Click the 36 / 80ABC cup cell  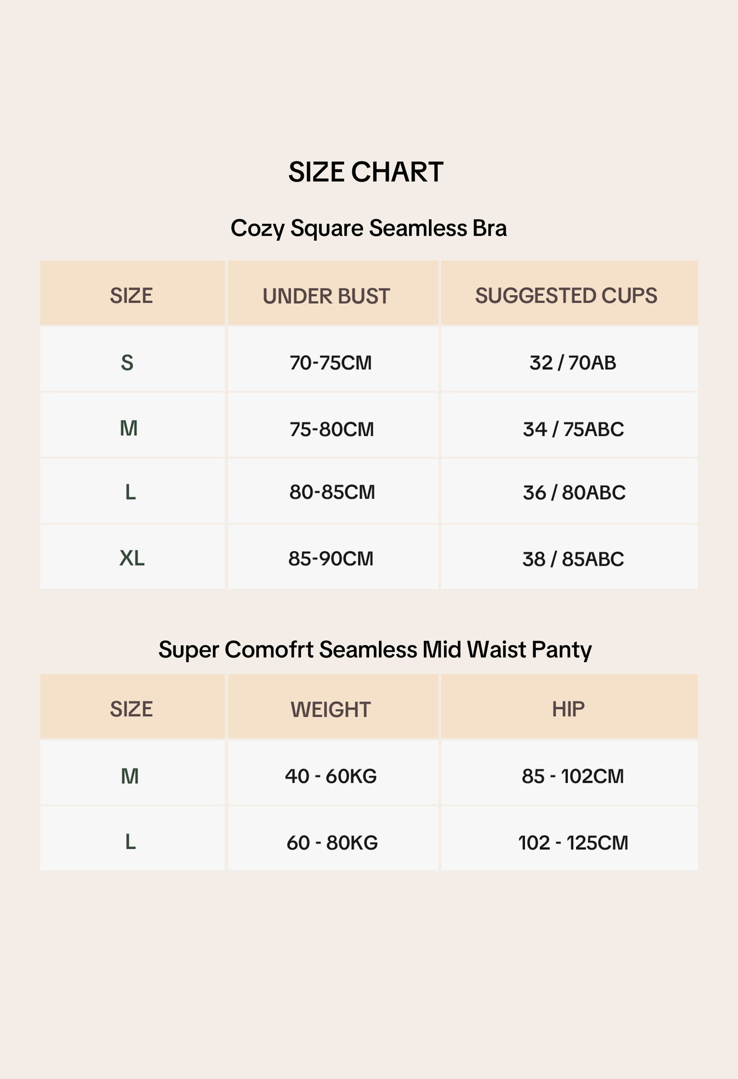coord(574,492)
